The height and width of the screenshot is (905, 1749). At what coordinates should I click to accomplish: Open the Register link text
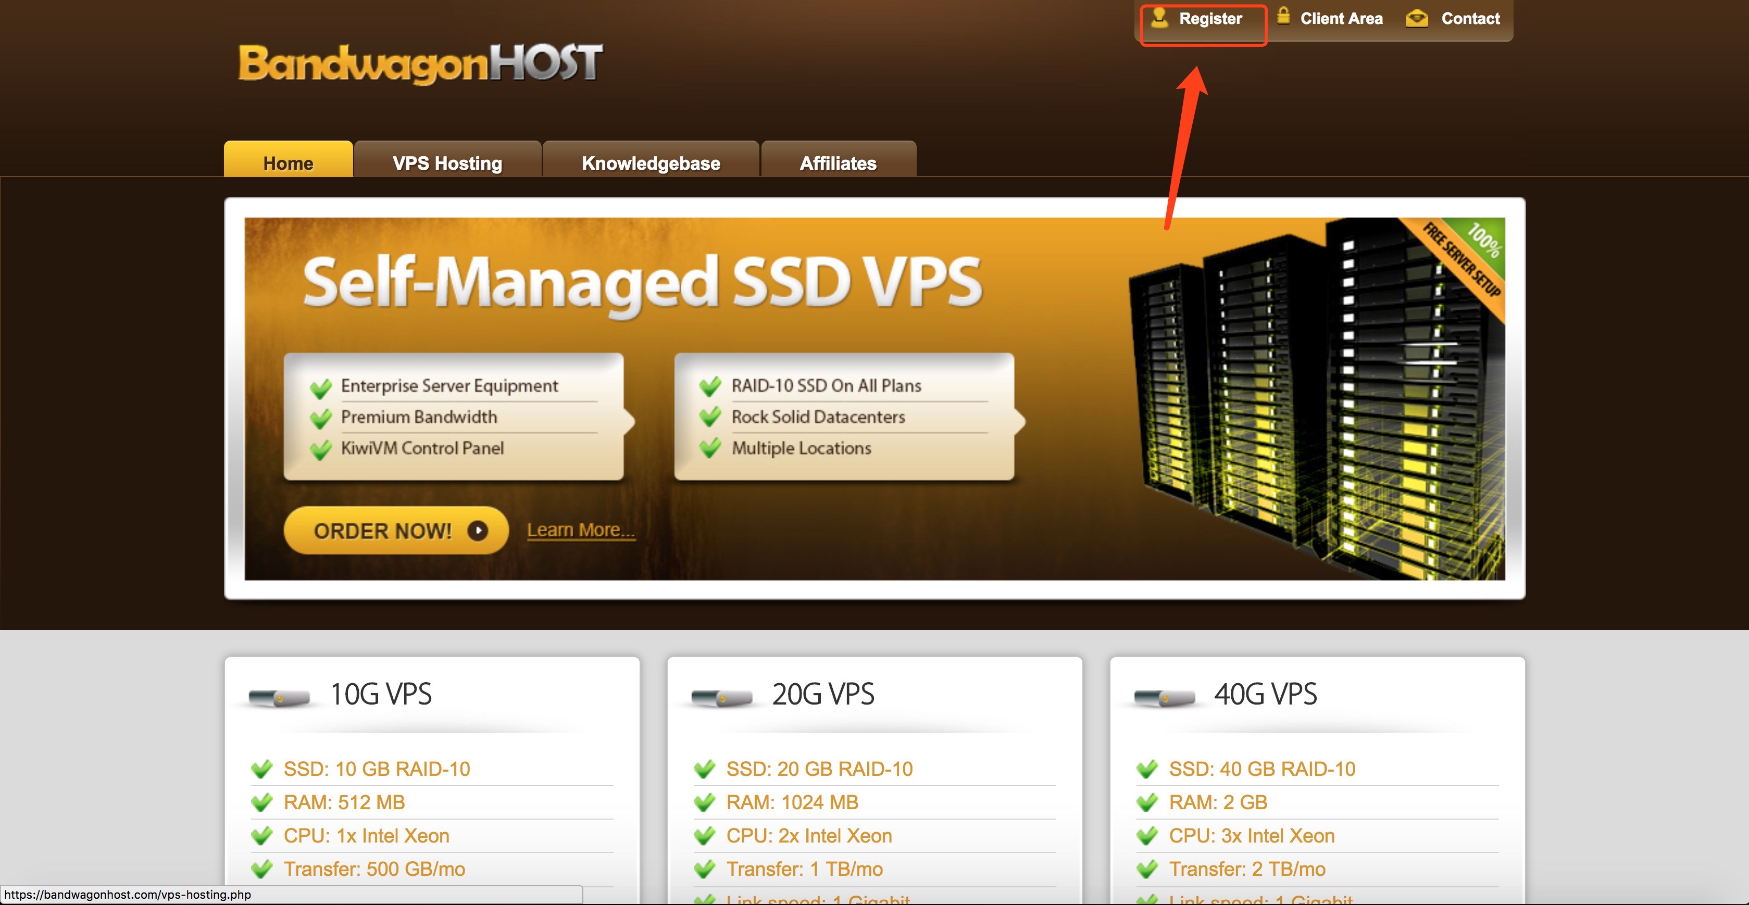pos(1210,18)
